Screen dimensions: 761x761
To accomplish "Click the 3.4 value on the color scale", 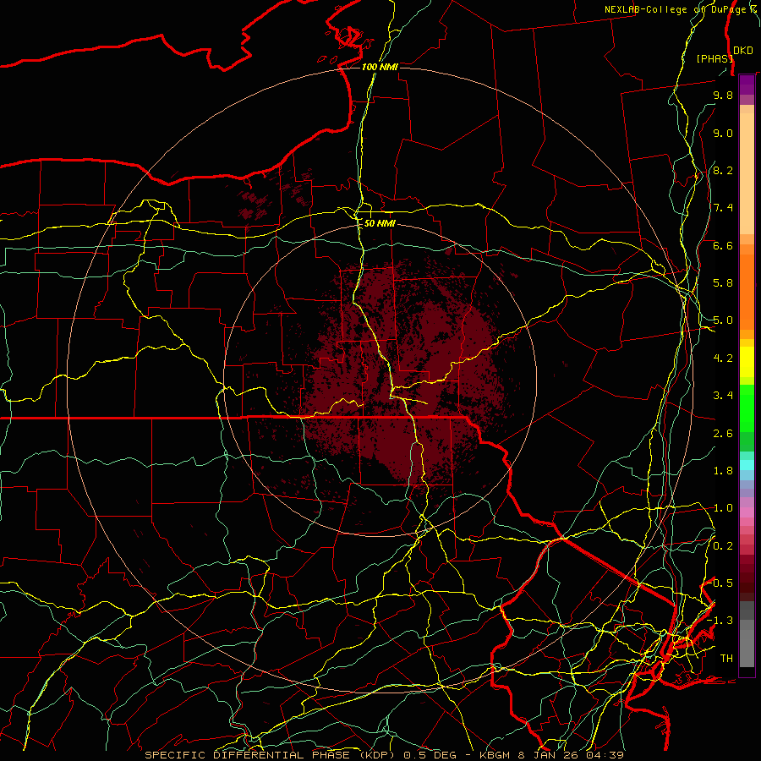I will (723, 396).
